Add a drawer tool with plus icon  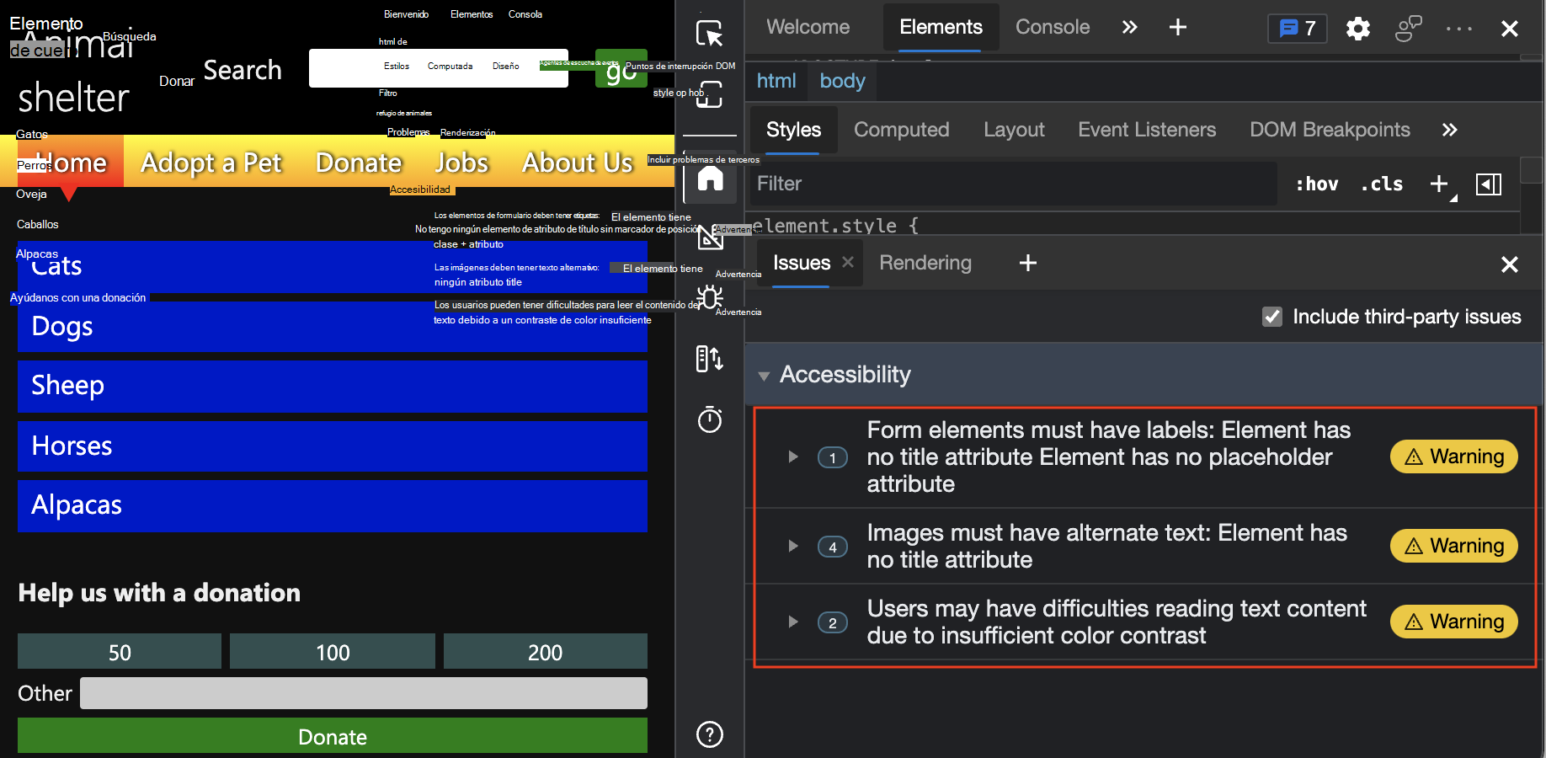[x=1027, y=263]
